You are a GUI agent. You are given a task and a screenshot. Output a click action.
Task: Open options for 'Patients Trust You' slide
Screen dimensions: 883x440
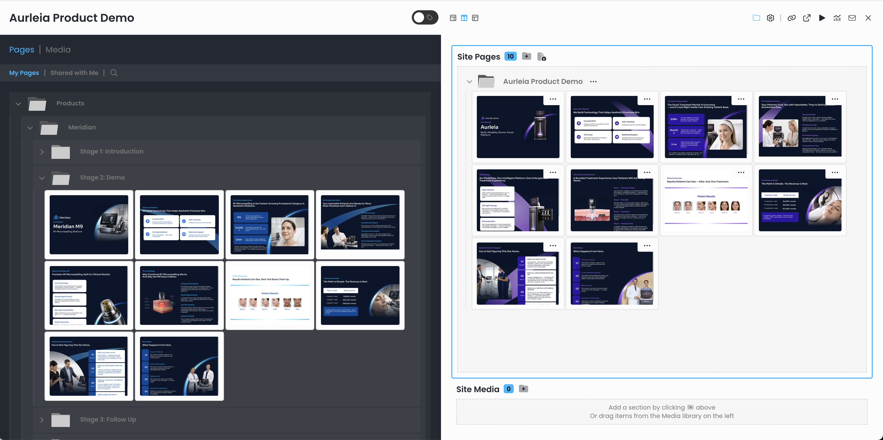[x=835, y=99]
